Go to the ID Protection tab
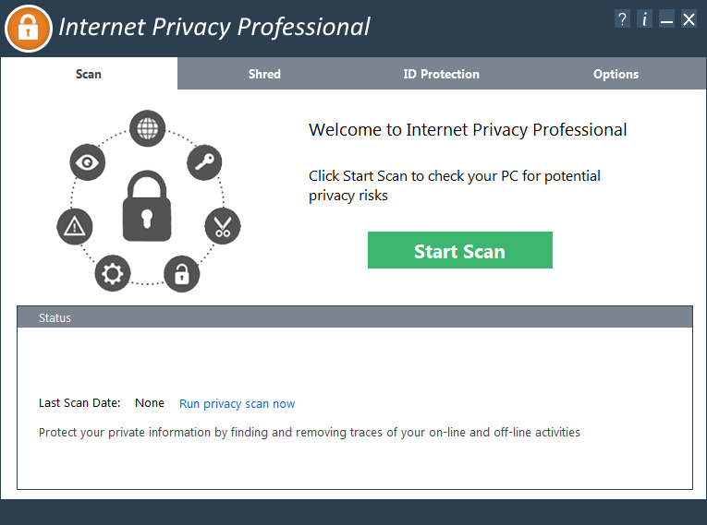Image resolution: width=707 pixels, height=525 pixels. coord(441,74)
